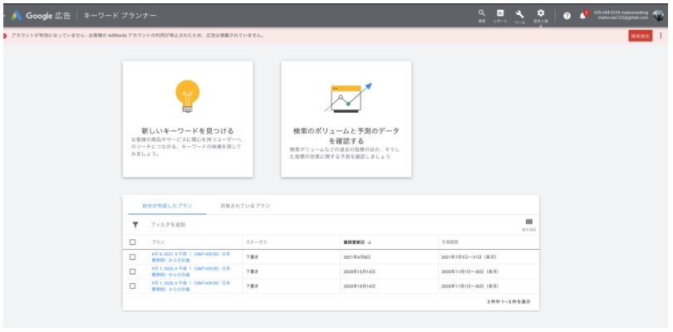
Task: Open the Tools wrench icon
Action: (520, 14)
